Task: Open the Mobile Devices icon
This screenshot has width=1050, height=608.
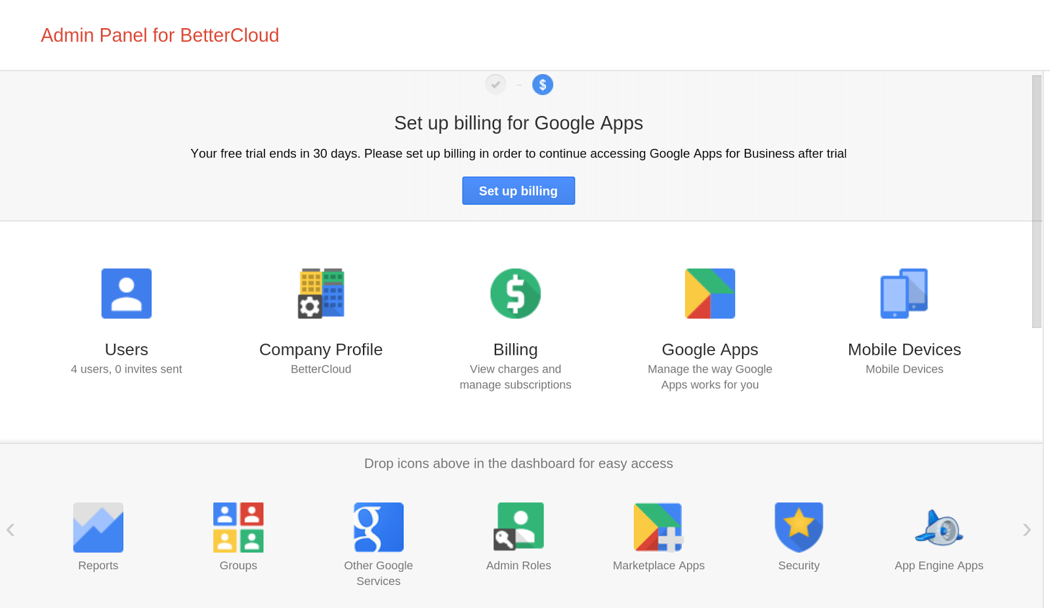Action: [x=904, y=294]
